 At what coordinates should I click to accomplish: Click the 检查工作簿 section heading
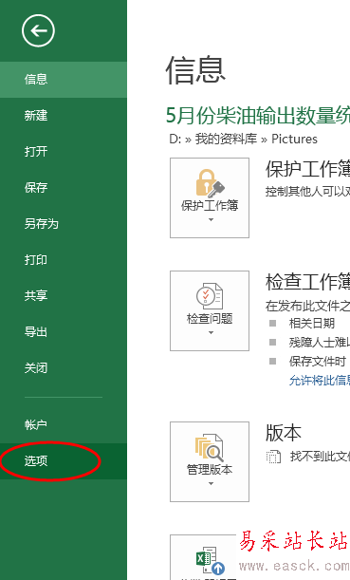click(307, 282)
